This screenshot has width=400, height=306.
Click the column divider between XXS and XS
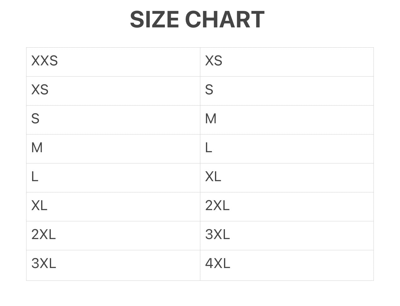200,62
